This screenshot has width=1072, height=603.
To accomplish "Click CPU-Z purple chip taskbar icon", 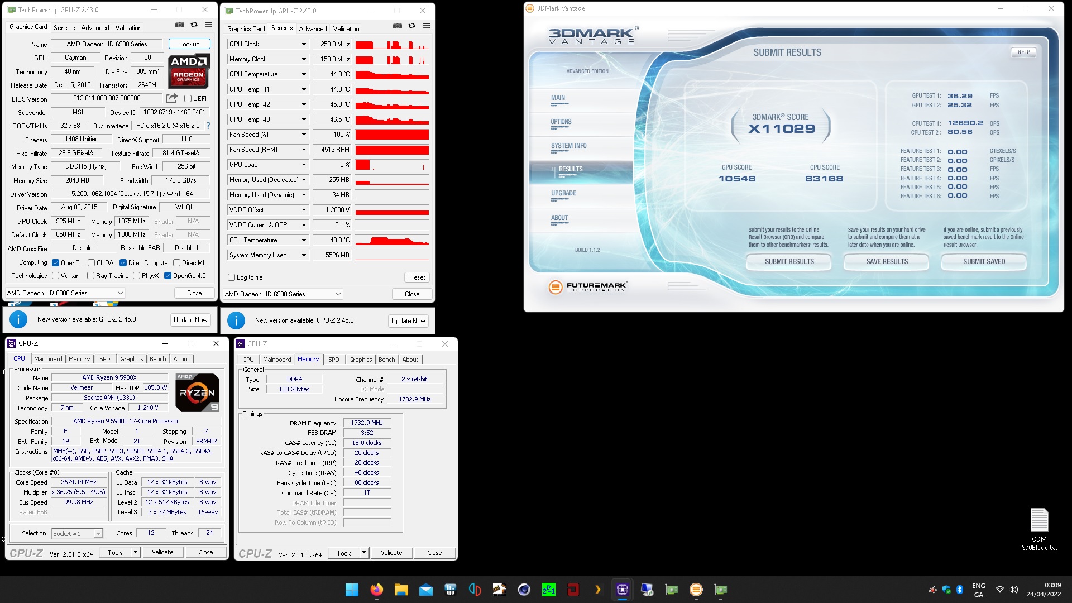I will point(622,590).
